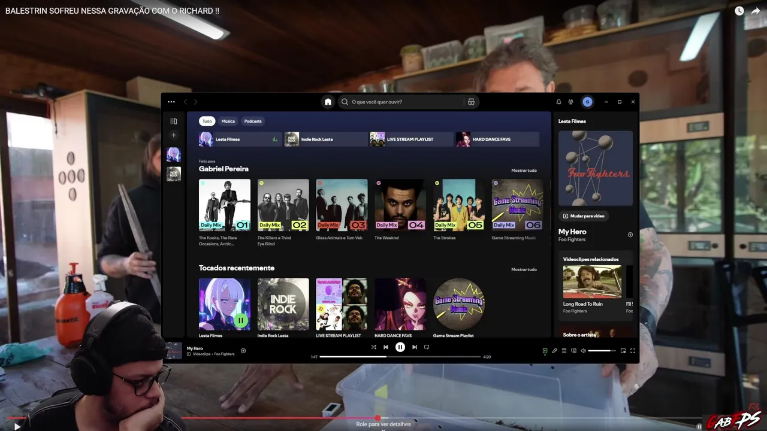The width and height of the screenshot is (767, 431).
Task: Skip to the previous track
Action: pyautogui.click(x=386, y=347)
